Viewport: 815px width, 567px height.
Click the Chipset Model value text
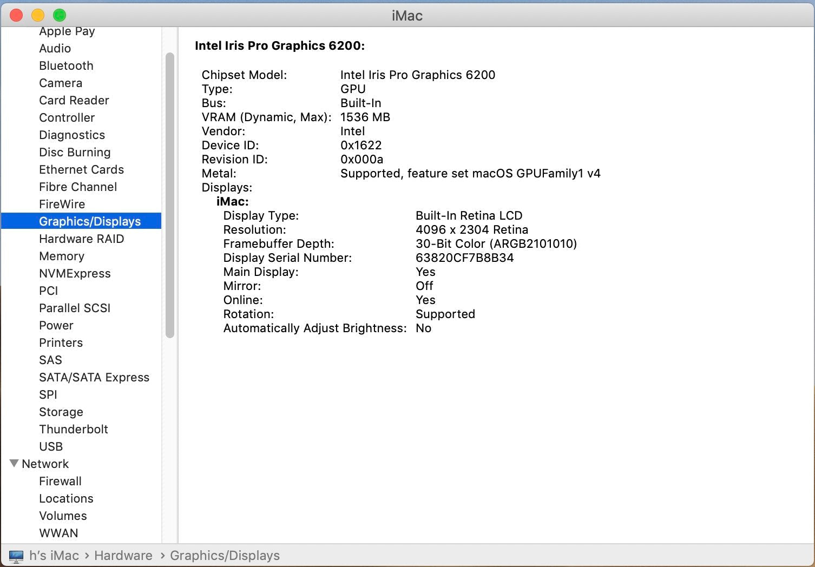[x=418, y=75]
